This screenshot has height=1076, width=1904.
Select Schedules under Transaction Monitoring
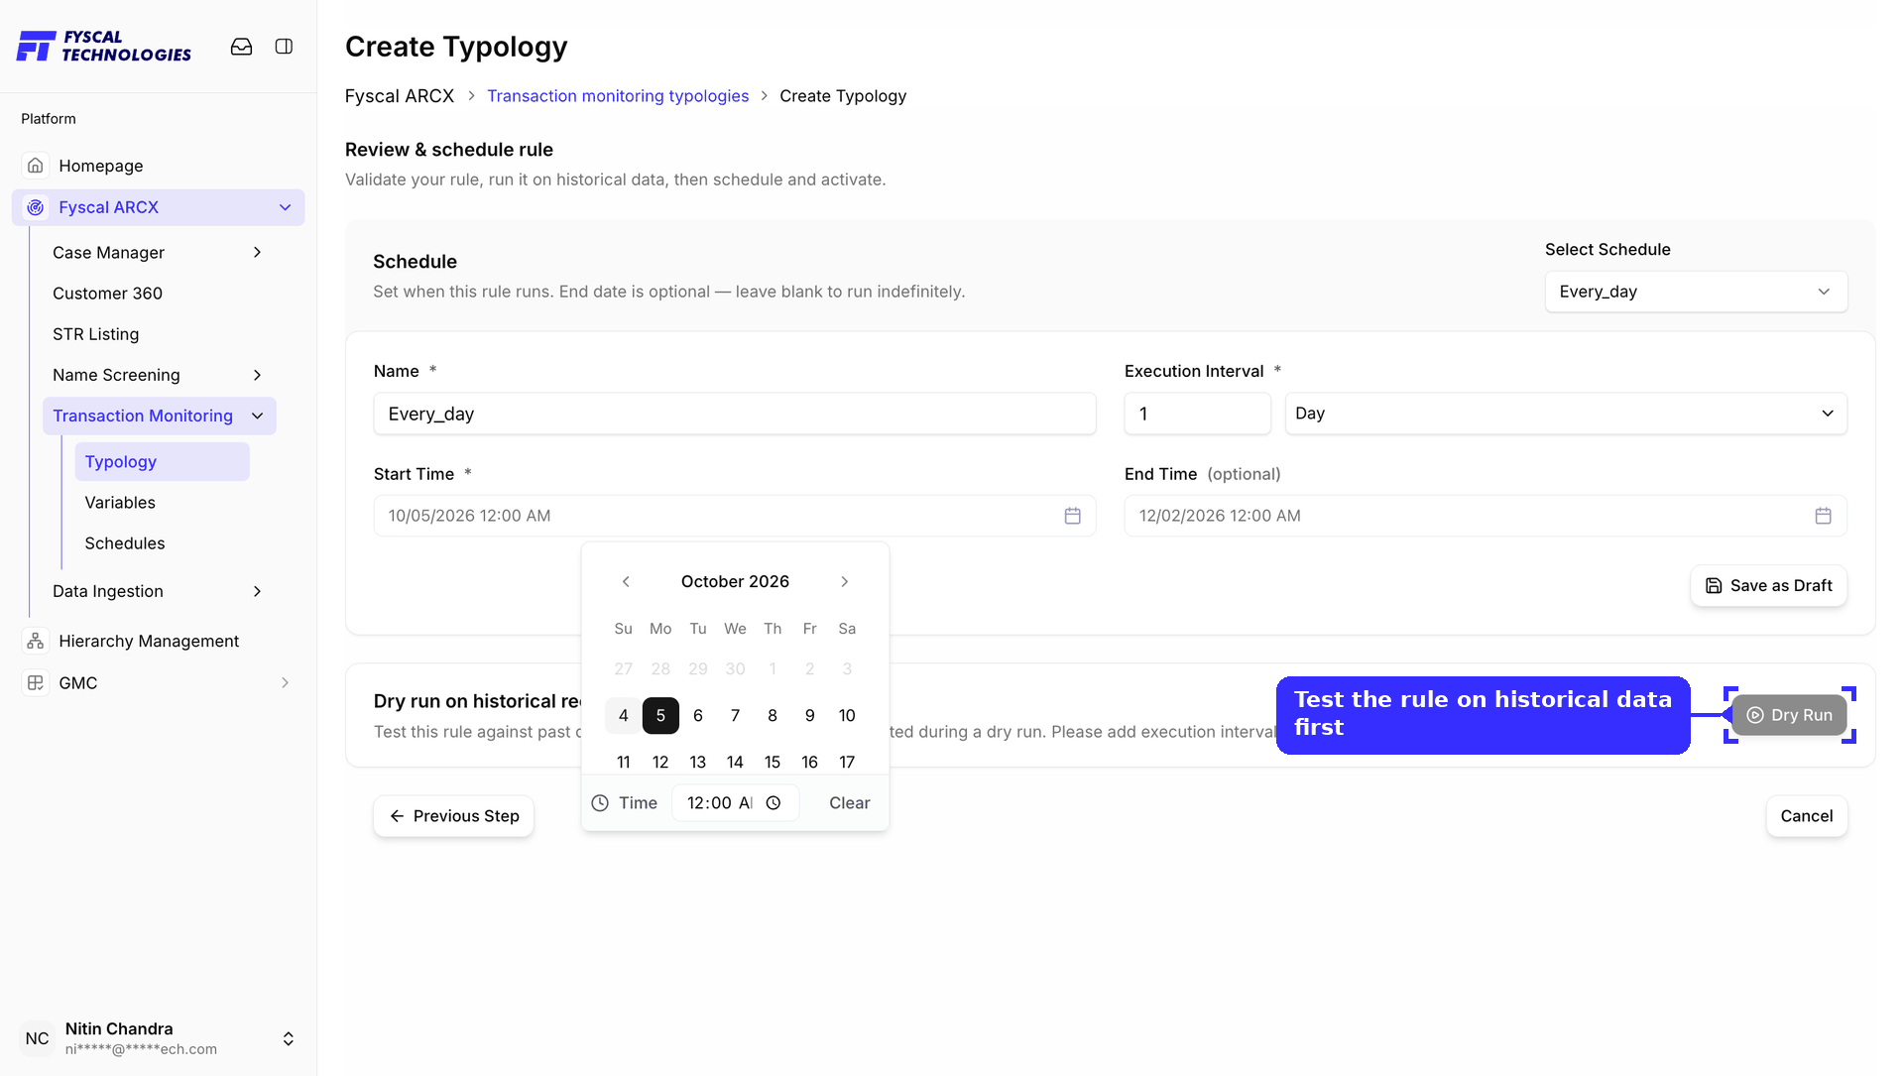pyautogui.click(x=125, y=543)
